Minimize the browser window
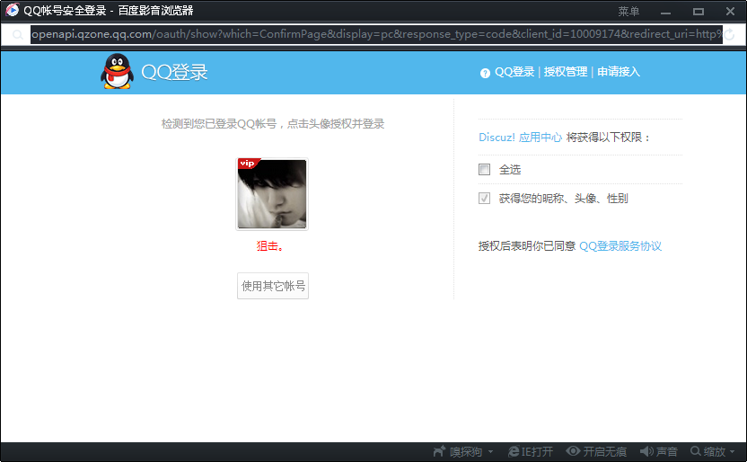The width and height of the screenshot is (747, 462). click(665, 12)
